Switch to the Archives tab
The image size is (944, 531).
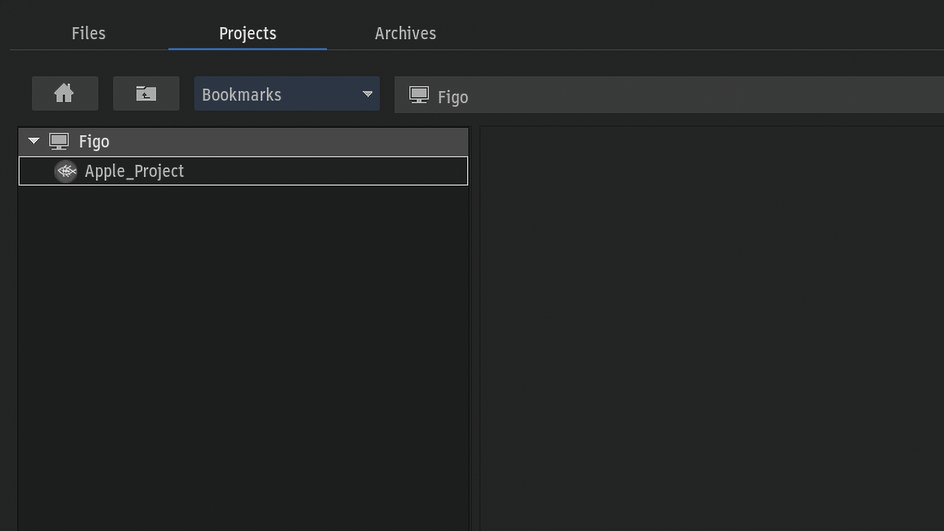pos(405,33)
